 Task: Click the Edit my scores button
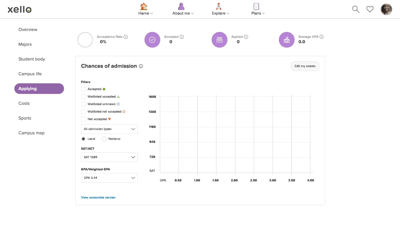pyautogui.click(x=305, y=66)
